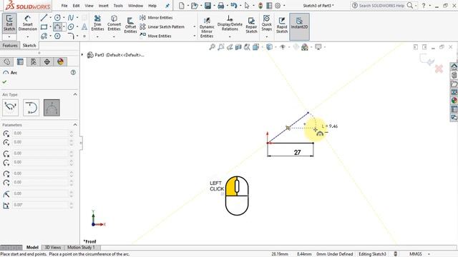Collapse the Arc Type section
The width and height of the screenshot is (458, 257).
pyautogui.click(x=75, y=94)
